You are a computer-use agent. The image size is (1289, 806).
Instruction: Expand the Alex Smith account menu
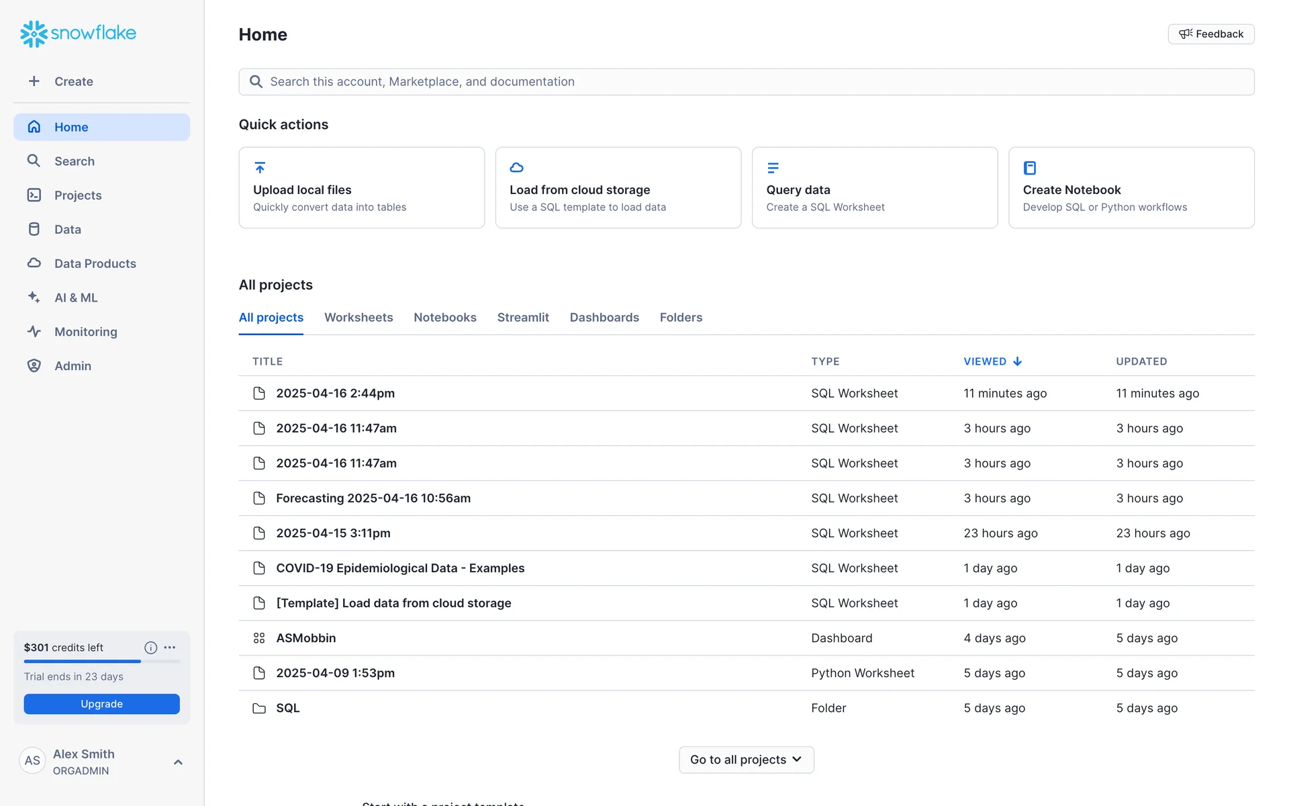coord(178,762)
